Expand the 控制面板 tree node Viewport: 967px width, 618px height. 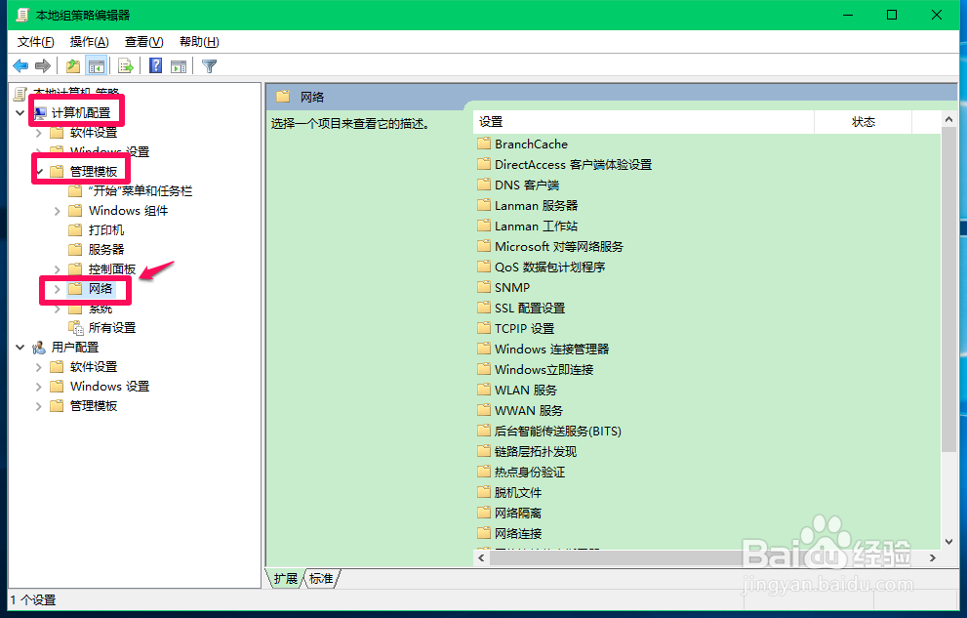[57, 268]
